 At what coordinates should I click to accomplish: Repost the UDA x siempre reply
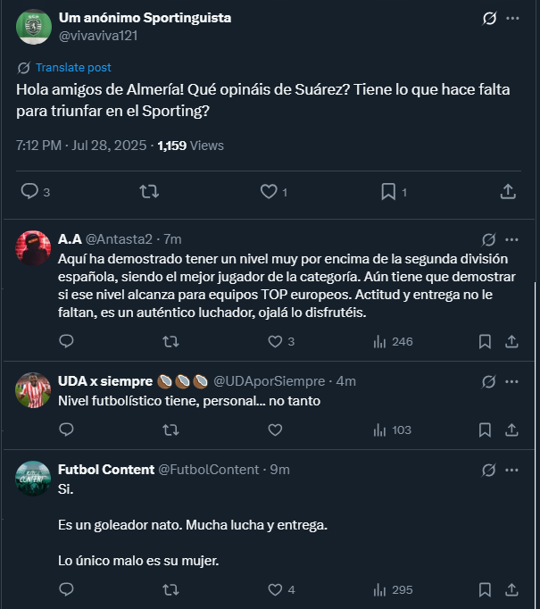170,430
